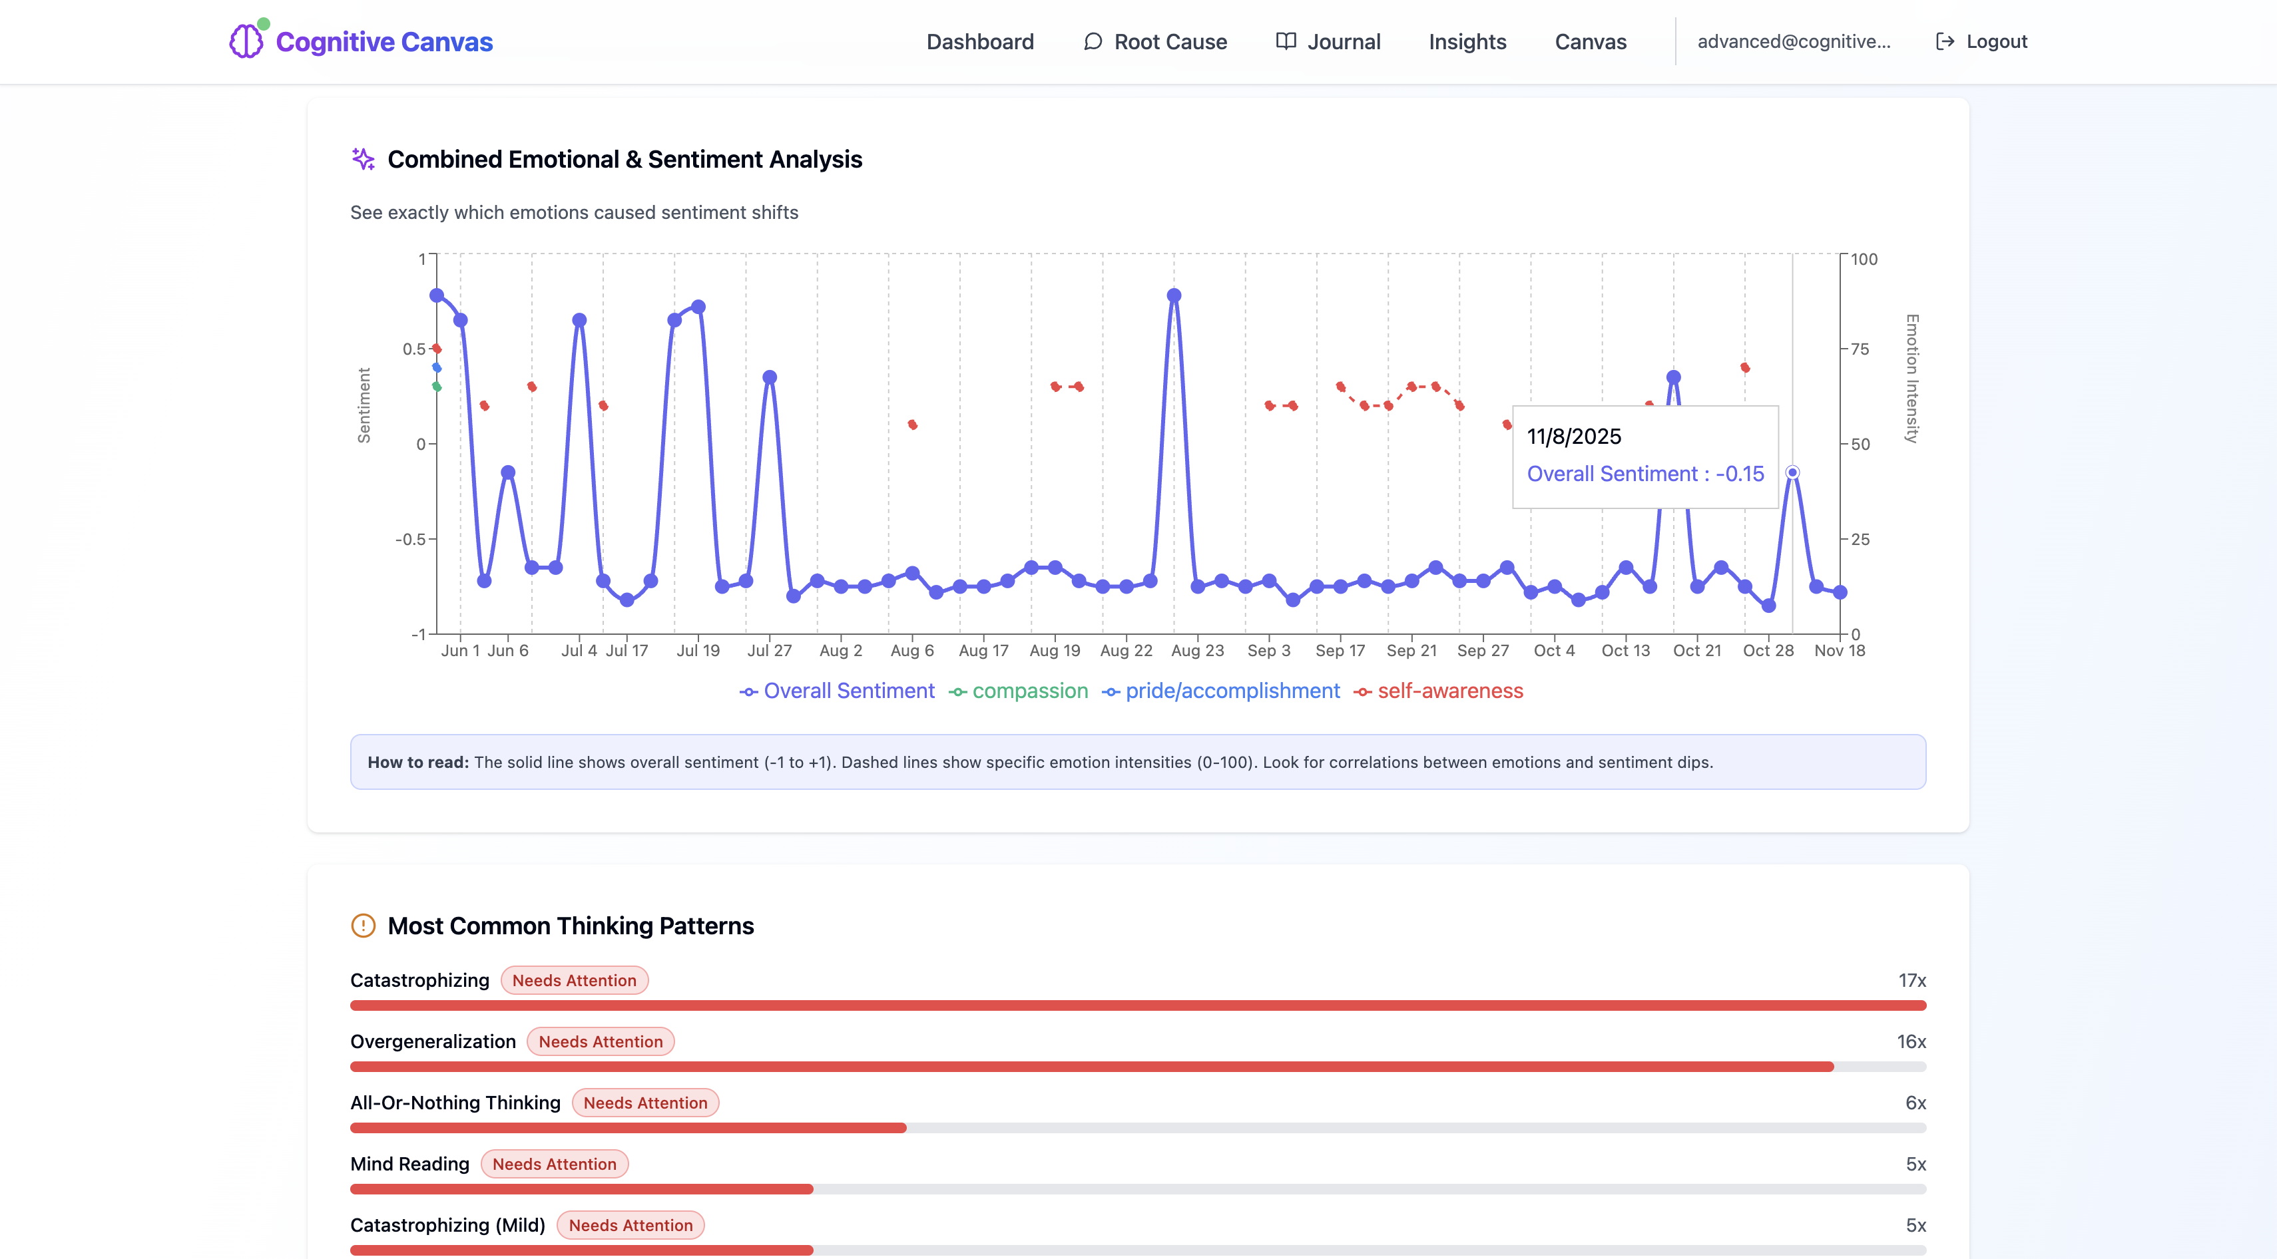Image resolution: width=2277 pixels, height=1259 pixels.
Task: Click the sparkle icon beside Combined Emotional heading
Action: (364, 159)
